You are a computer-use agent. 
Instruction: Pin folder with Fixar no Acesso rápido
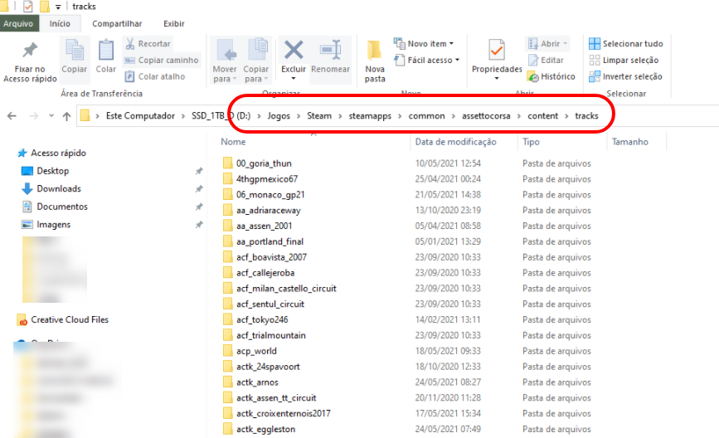[x=30, y=61]
